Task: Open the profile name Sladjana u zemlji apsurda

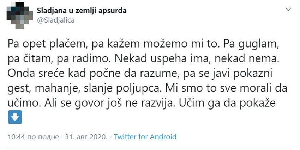Action: tap(82, 11)
